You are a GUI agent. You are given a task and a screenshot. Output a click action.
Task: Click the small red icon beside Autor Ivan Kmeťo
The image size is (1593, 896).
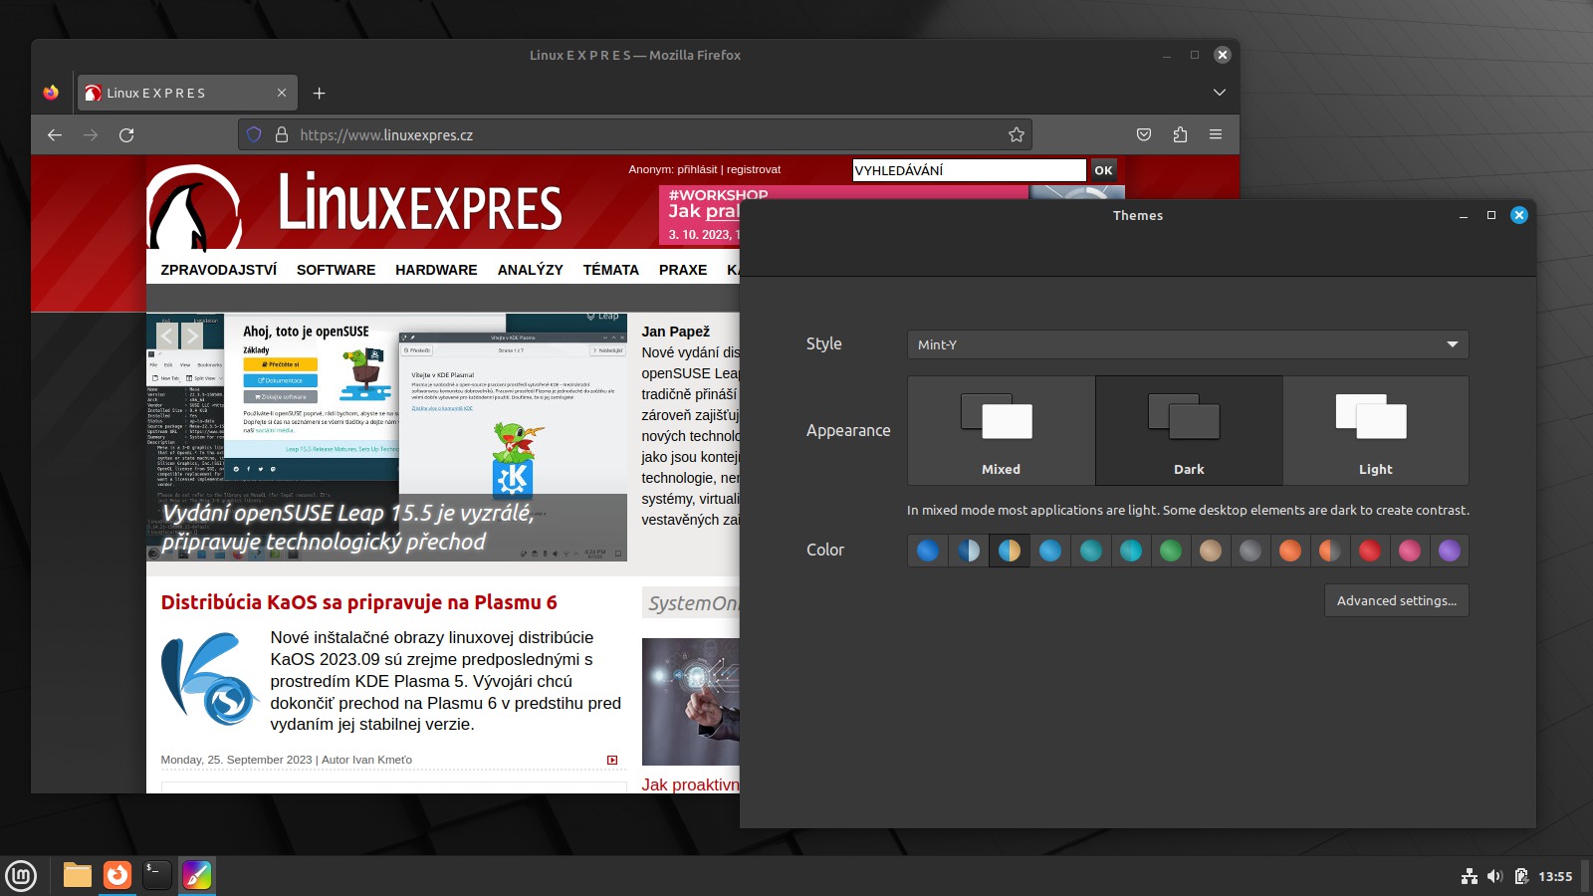612,760
